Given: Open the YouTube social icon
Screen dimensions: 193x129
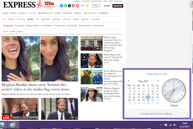Looking at the screenshot, I should [x=78, y=6].
